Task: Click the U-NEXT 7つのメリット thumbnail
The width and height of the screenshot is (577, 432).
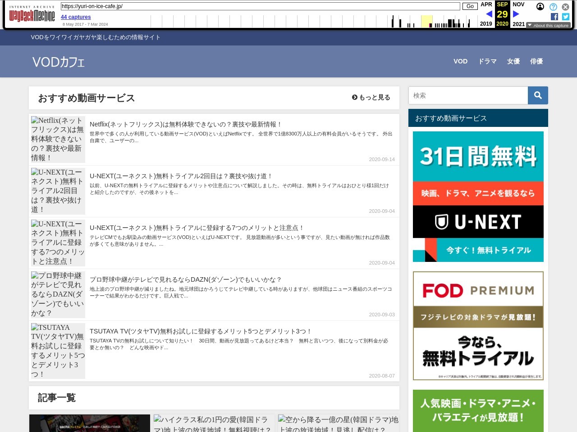Action: pos(58,243)
